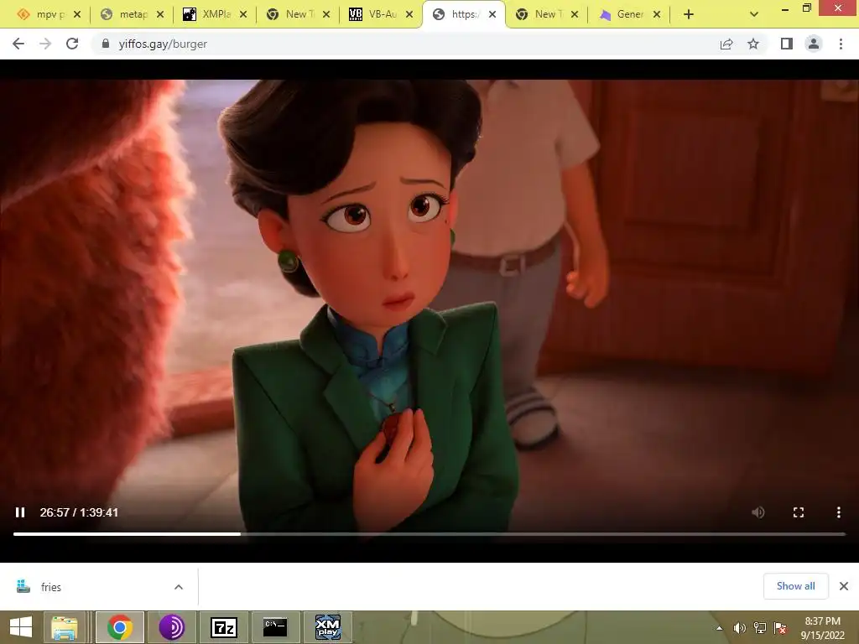Screen dimensions: 859x644
Task: Mute the video volume
Action: click(x=758, y=512)
